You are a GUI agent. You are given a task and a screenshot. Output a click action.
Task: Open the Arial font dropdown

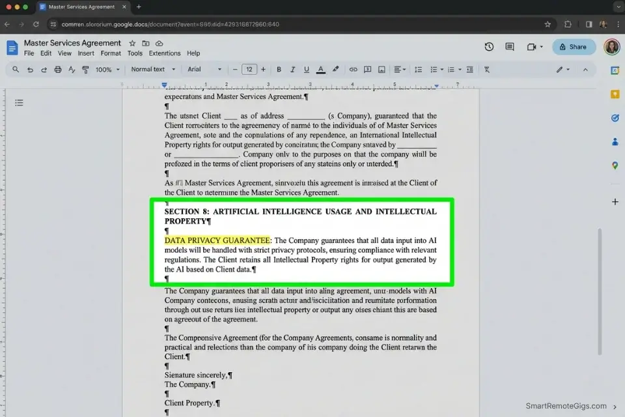pyautogui.click(x=204, y=70)
